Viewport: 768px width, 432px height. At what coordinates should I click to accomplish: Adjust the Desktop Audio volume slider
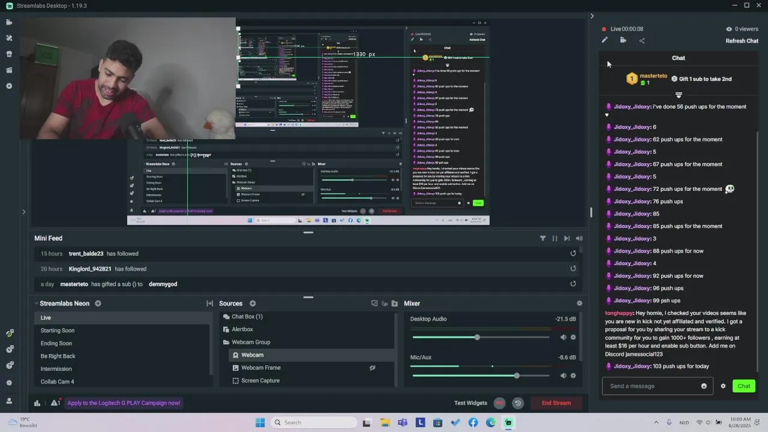[477, 337]
